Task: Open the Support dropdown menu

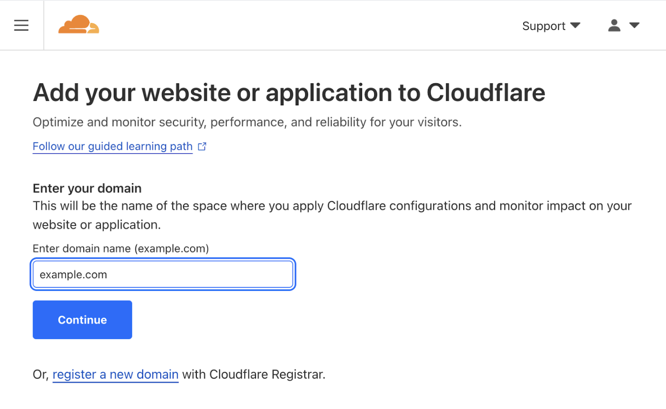Action: [x=551, y=26]
